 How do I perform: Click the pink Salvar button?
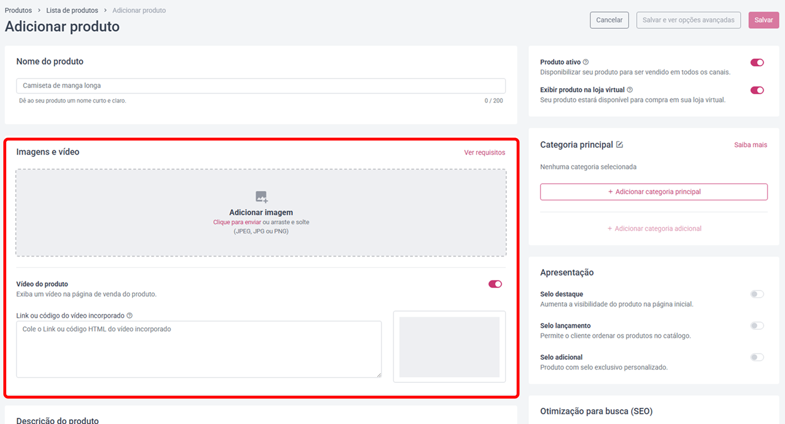763,20
